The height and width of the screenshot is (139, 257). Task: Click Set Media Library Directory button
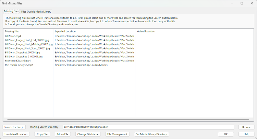(x=151, y=134)
